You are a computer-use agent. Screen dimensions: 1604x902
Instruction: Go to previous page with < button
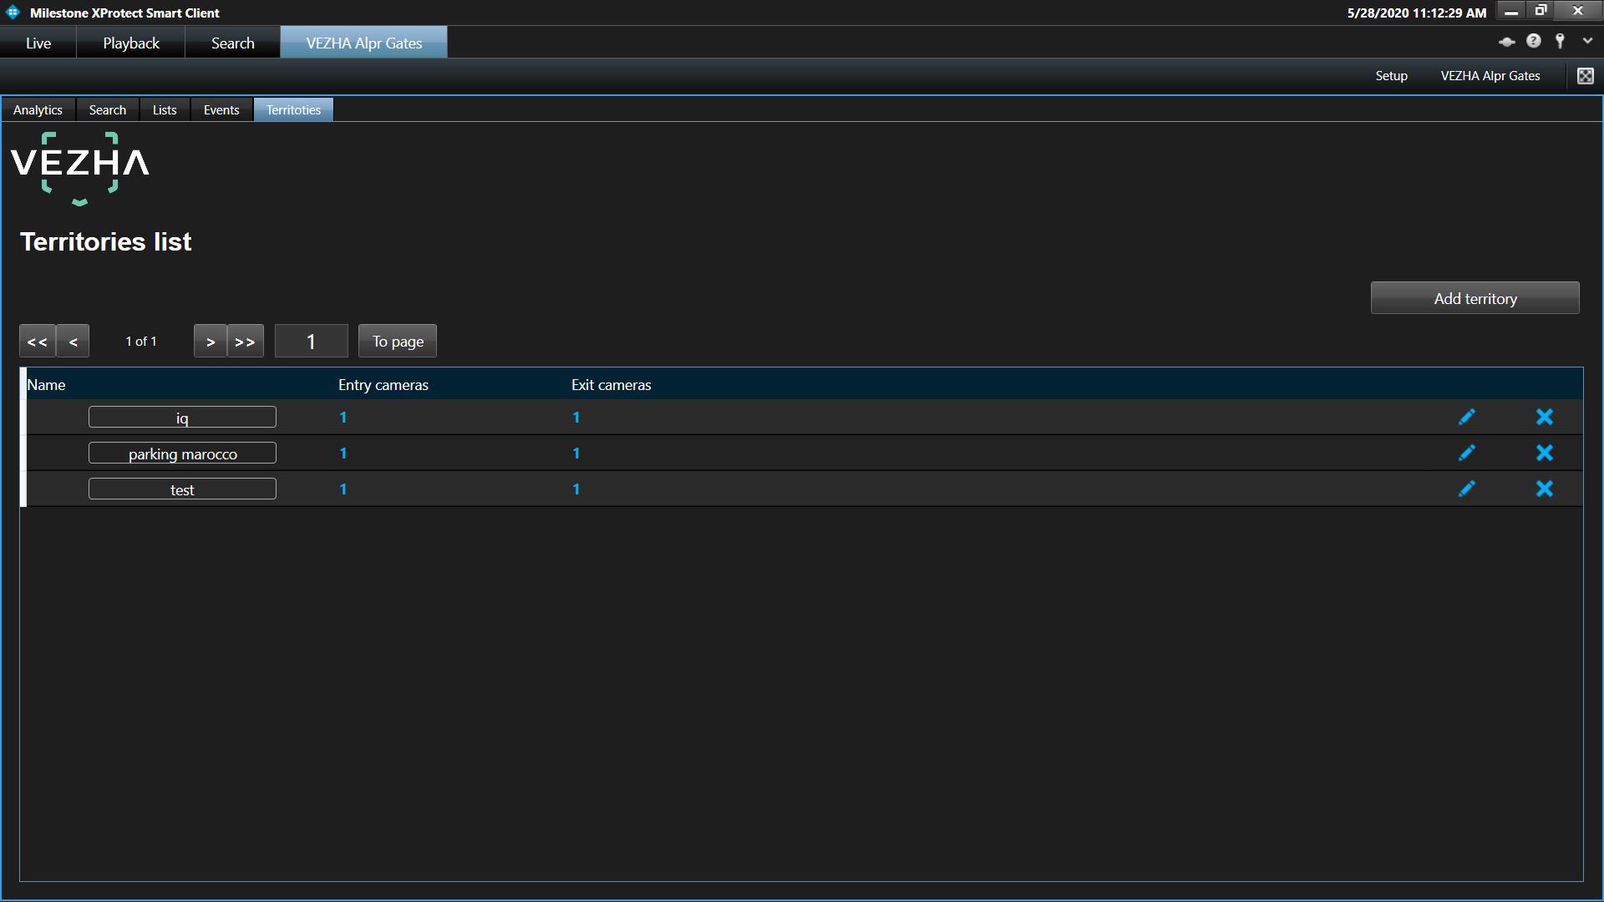73,341
